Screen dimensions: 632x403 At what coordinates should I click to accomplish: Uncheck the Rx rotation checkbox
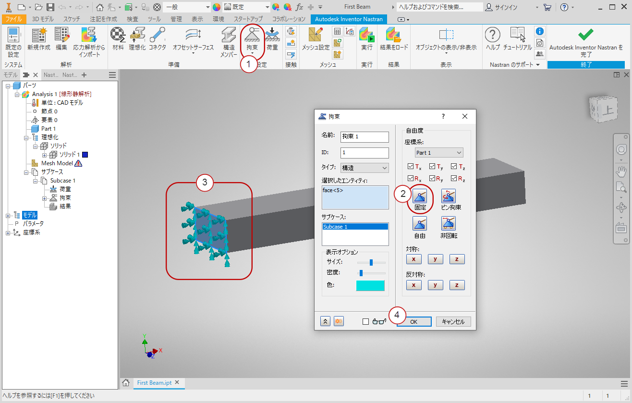pyautogui.click(x=411, y=179)
